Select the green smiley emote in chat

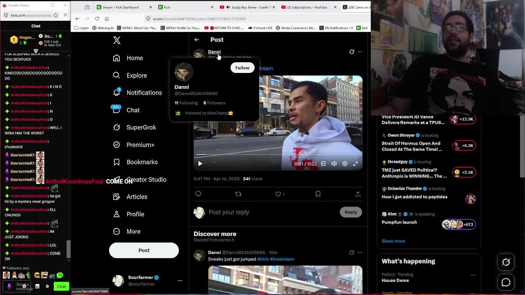60,275
